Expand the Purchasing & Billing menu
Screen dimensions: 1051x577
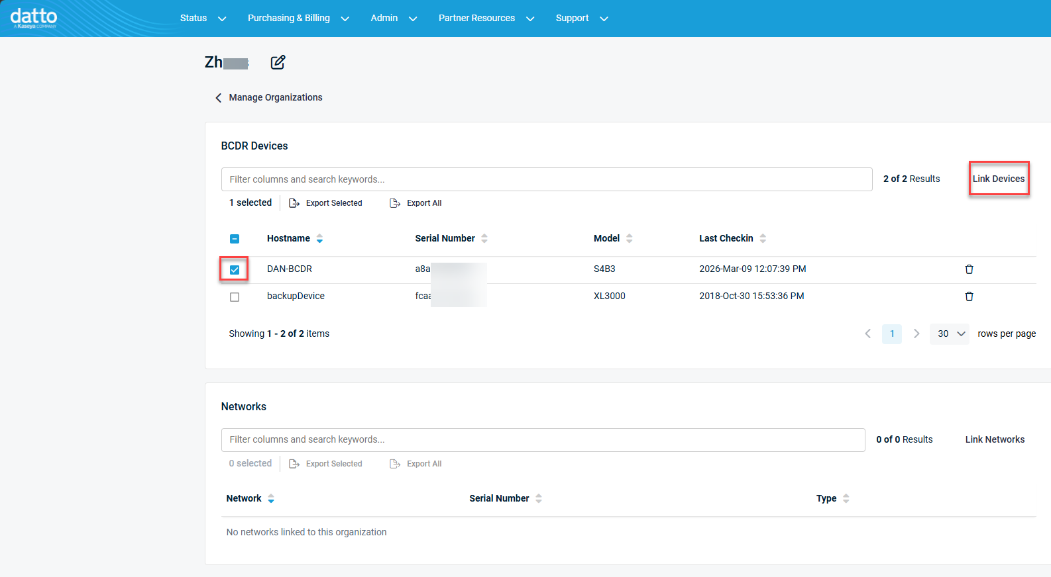click(298, 18)
